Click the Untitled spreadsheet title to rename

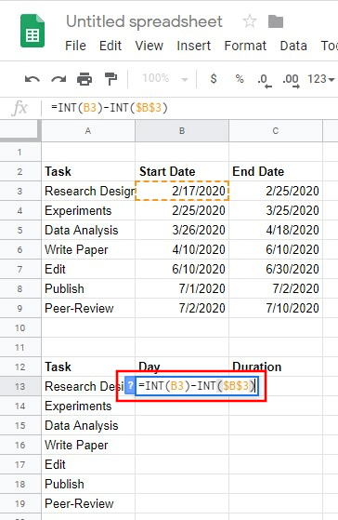pyautogui.click(x=144, y=22)
